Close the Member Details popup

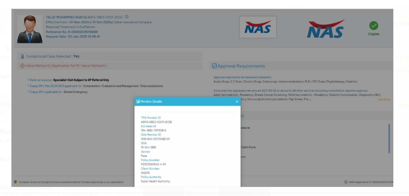pyautogui.click(x=237, y=102)
